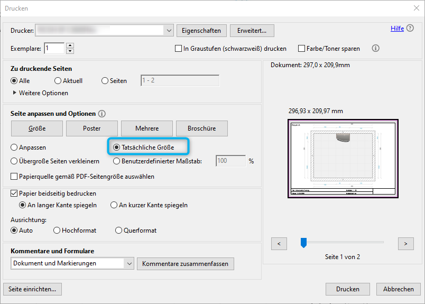Set orientation to Hochformat
Screen dimensions: 425x304
(57, 231)
